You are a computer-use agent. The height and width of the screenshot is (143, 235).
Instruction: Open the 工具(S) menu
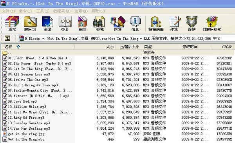coord(43,11)
